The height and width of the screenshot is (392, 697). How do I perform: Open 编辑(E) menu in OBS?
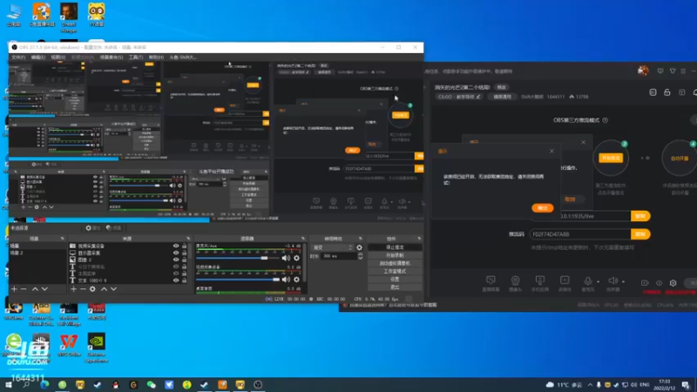pyautogui.click(x=37, y=57)
